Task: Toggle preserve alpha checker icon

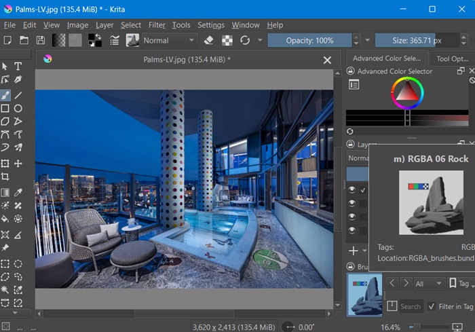Action: tap(227, 40)
